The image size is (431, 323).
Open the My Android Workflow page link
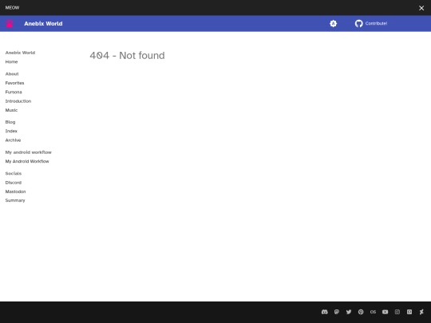coord(27,161)
